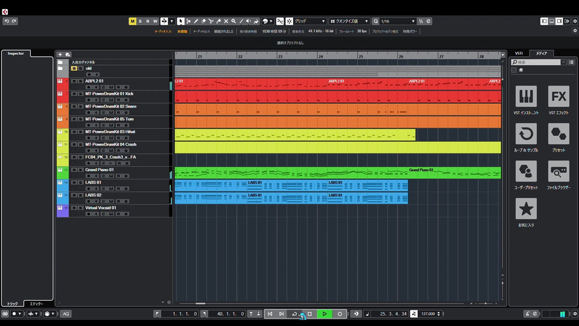Select the Erase tool in the toolbar
Image resolution: width=579 pixels, height=326 pixels.
point(203,21)
